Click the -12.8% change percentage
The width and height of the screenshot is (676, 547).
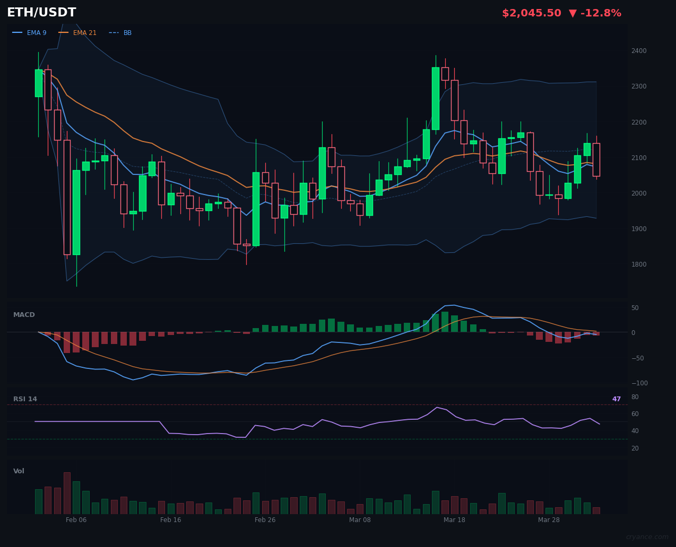(602, 13)
